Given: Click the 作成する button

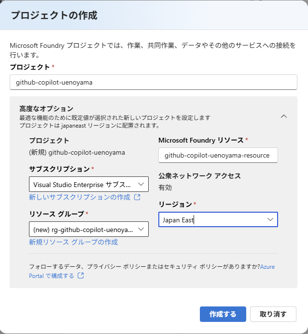Looking at the screenshot, I should (x=223, y=314).
